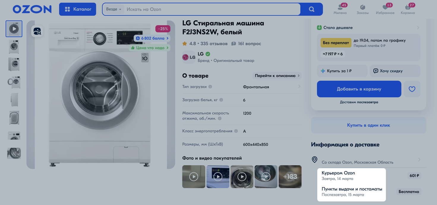
Task: Click the Доставим послезавтра text
Action: [x=359, y=102]
